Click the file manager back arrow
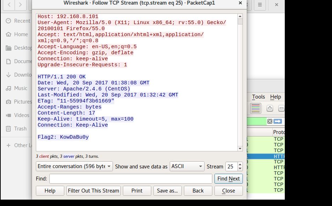The image size is (332, 206). click(x=9, y=5)
